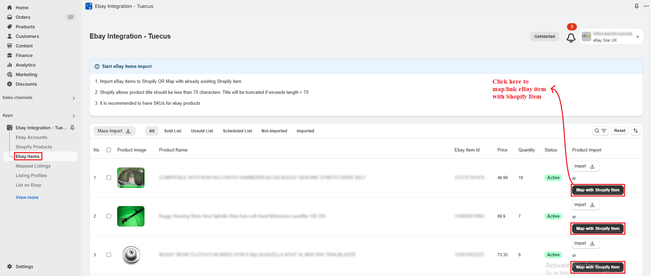Open Settings gear in sidebar
This screenshot has height=276, width=651.
(10, 266)
